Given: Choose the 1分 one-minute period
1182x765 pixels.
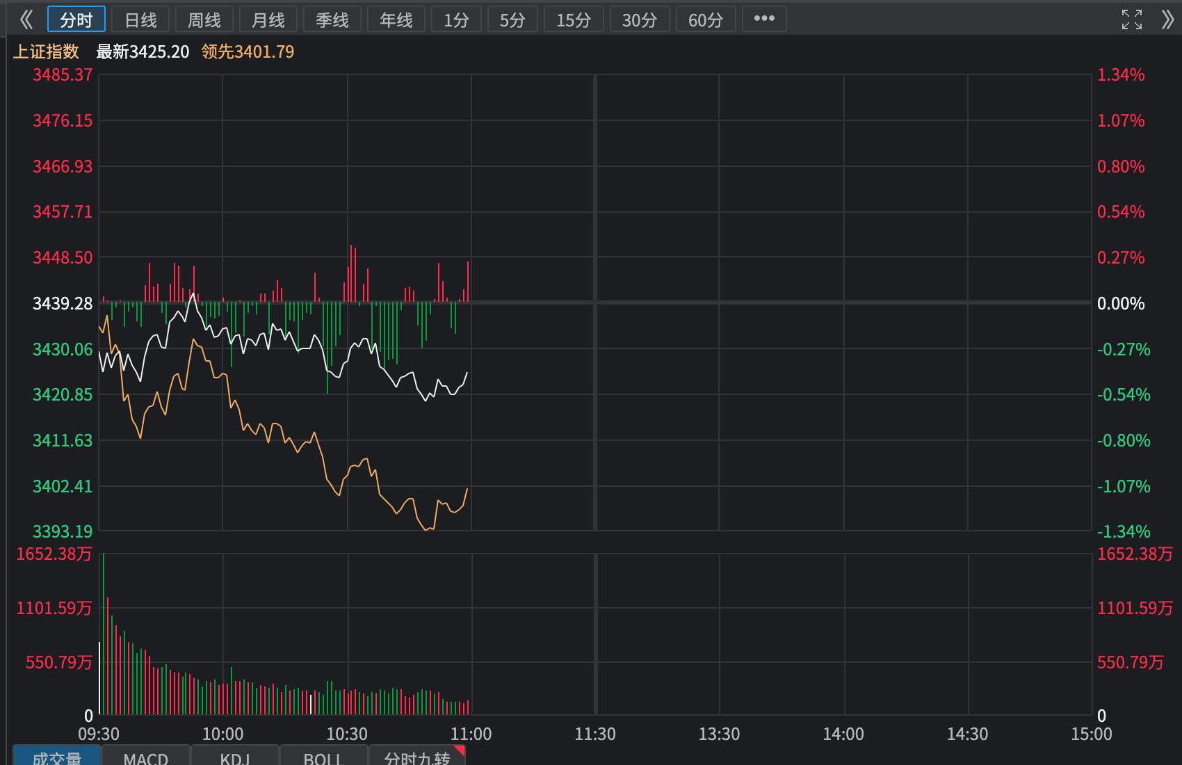Looking at the screenshot, I should pyautogui.click(x=456, y=19).
